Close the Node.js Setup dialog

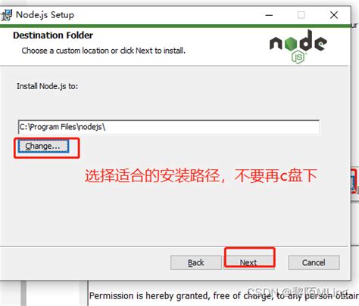pyautogui.click(x=334, y=15)
